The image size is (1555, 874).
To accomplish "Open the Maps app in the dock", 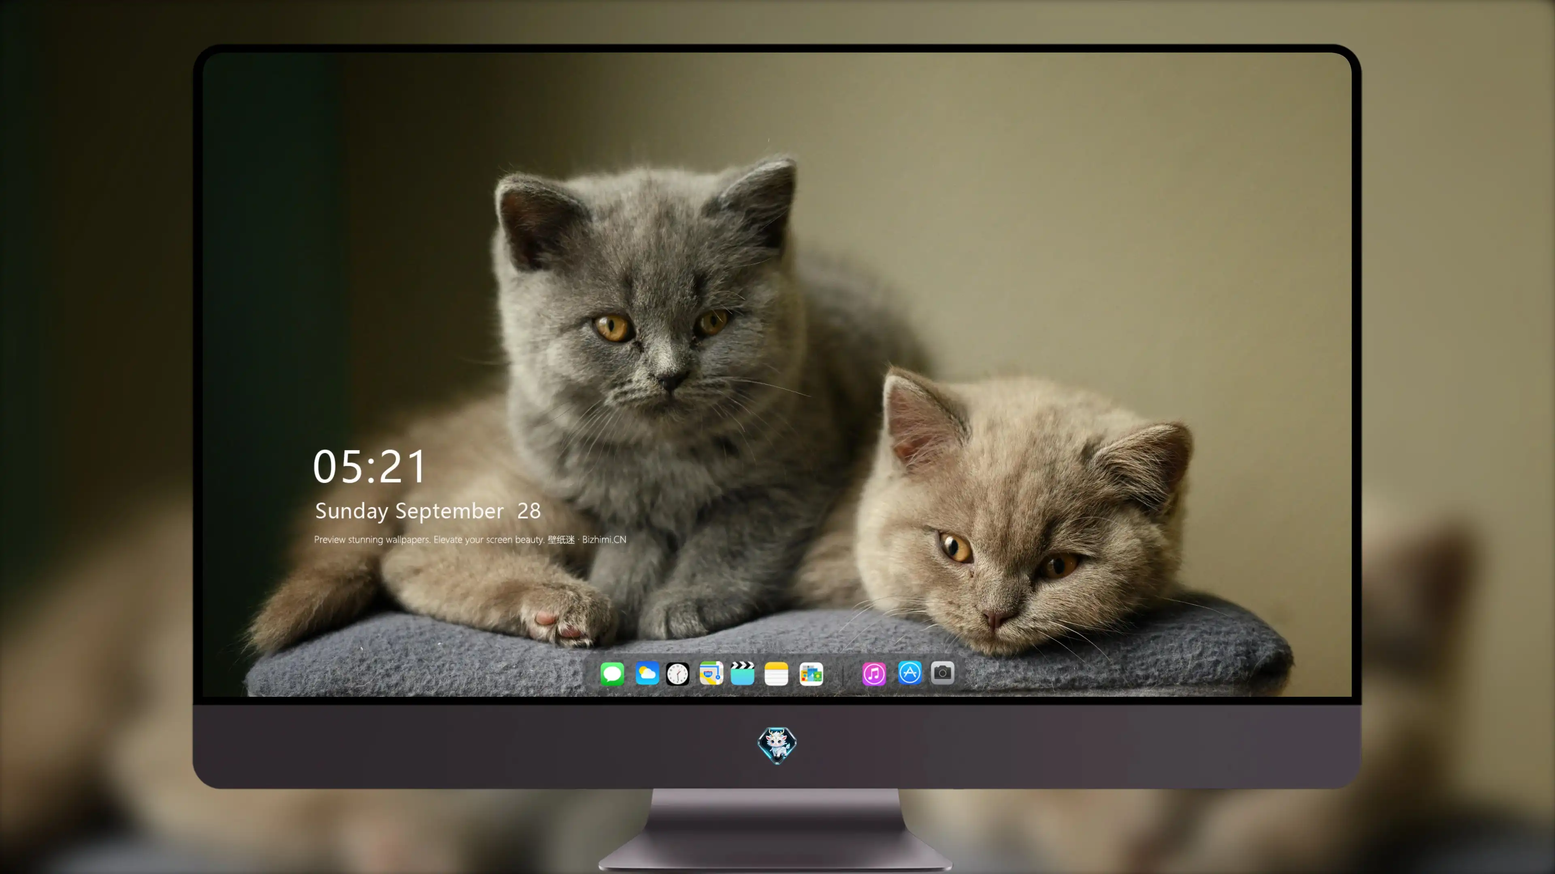I will coord(711,673).
